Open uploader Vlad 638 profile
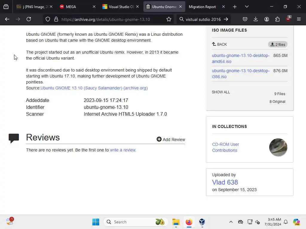This screenshot has width=306, height=229. [x=225, y=182]
